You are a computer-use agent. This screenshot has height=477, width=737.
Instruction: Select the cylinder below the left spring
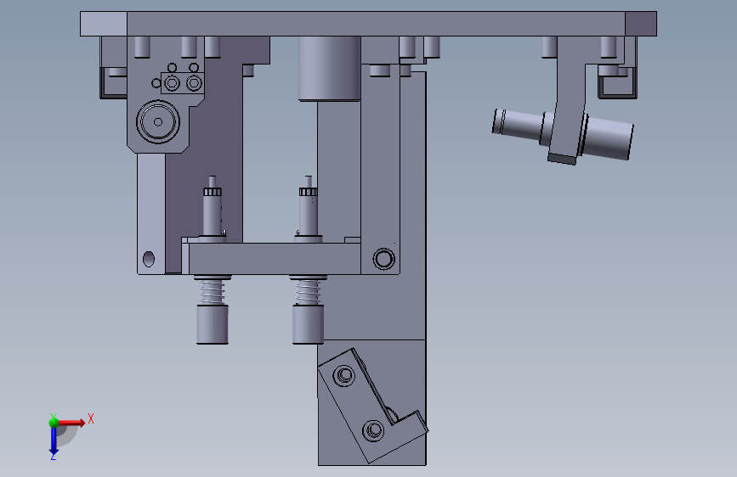[x=213, y=324]
